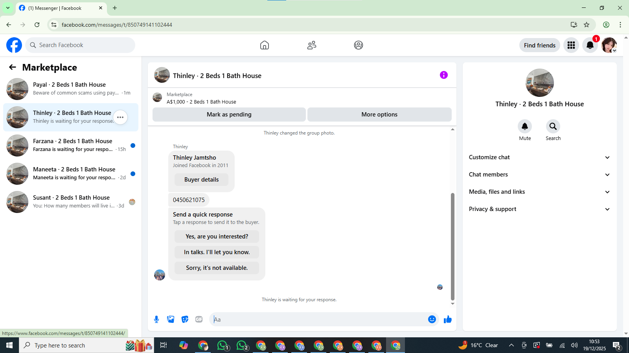Go to the Home feed icon
Image resolution: width=629 pixels, height=353 pixels.
pyautogui.click(x=265, y=45)
